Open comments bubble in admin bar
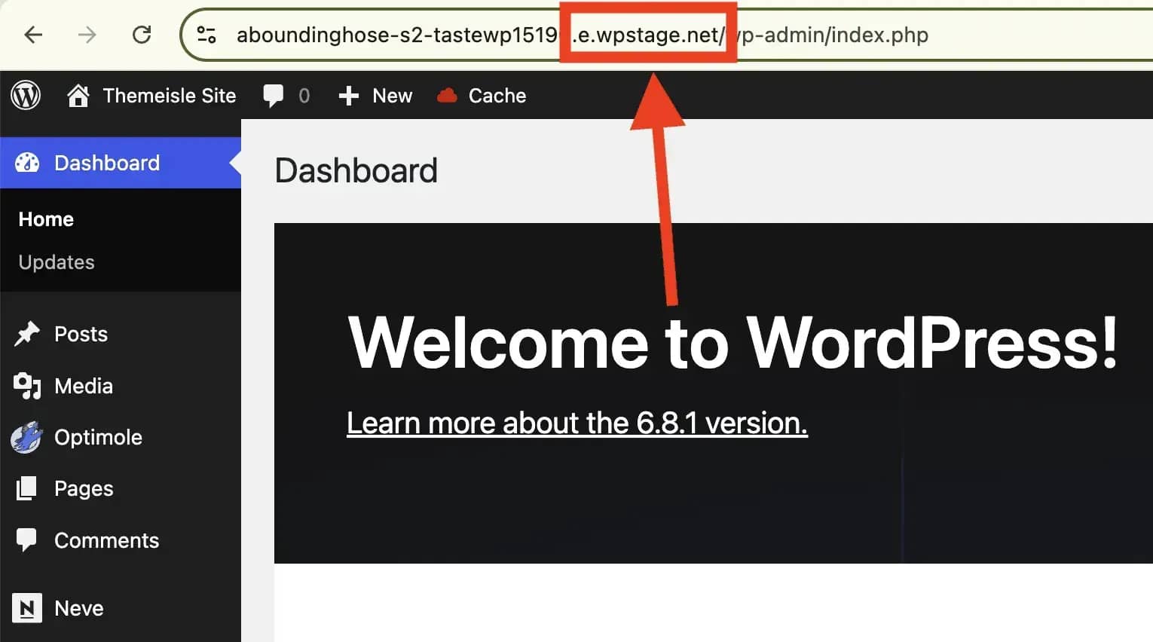1153x642 pixels. [x=273, y=96]
